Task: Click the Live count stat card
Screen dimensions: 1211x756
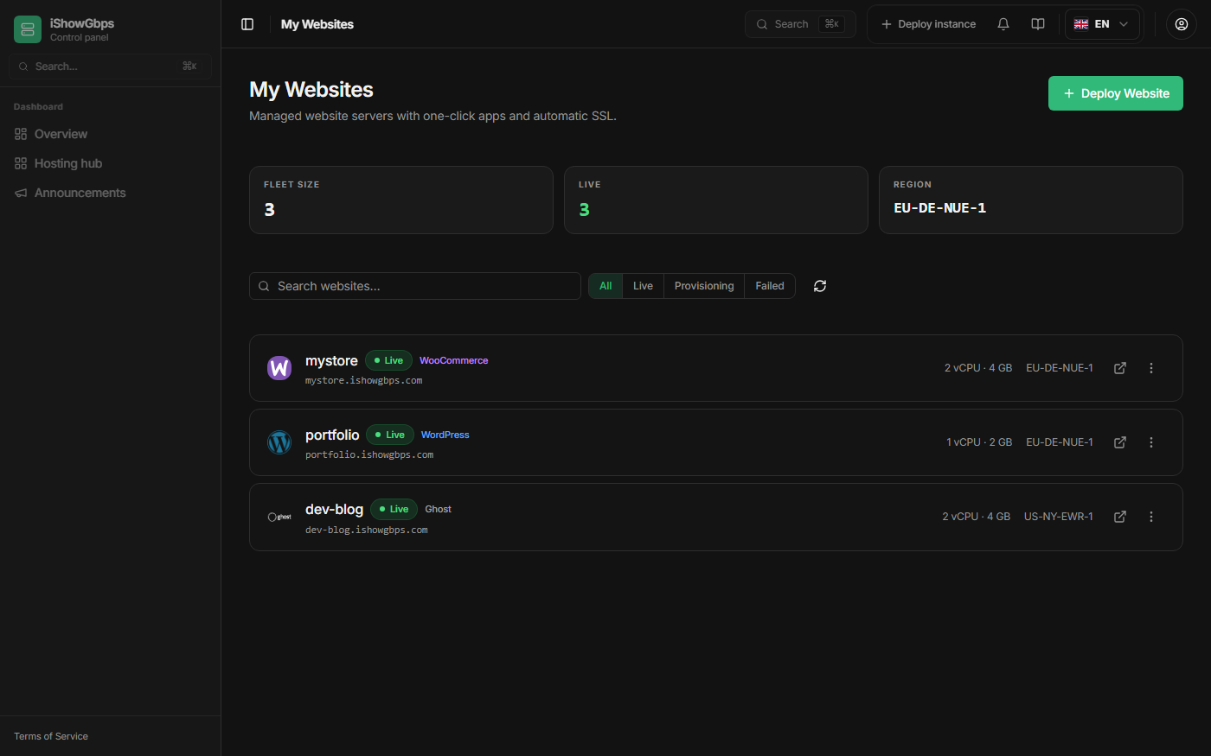Action: click(x=716, y=200)
